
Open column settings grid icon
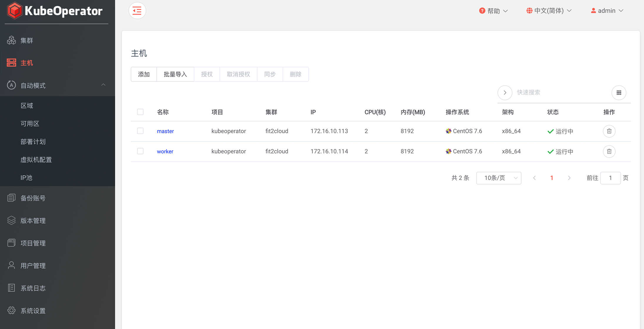click(619, 93)
